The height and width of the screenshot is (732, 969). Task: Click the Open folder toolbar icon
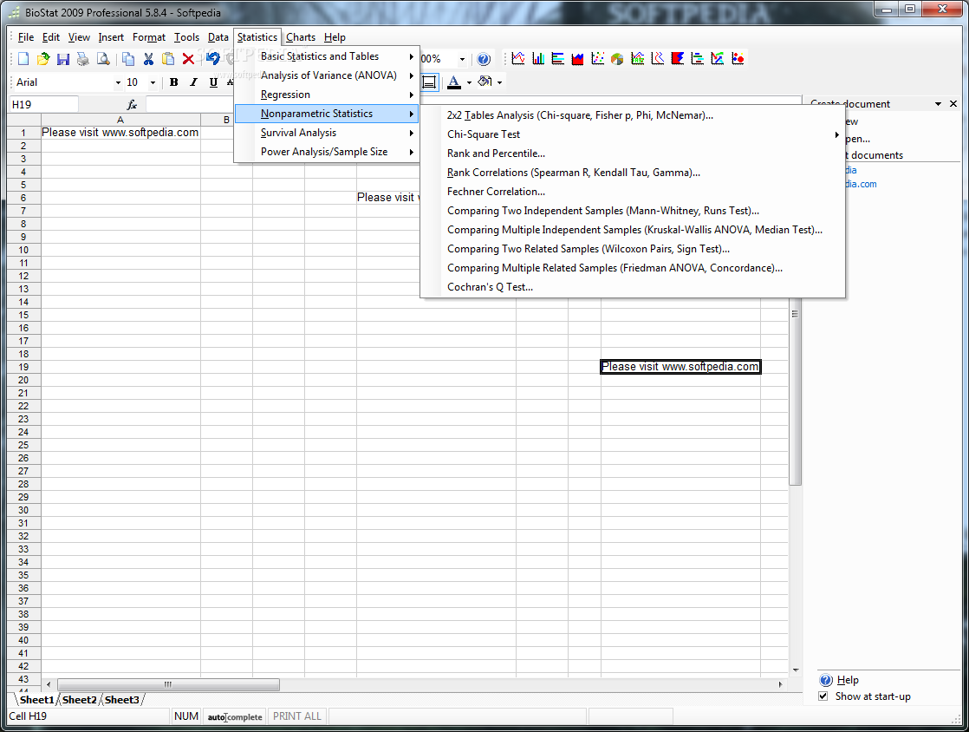pyautogui.click(x=43, y=59)
